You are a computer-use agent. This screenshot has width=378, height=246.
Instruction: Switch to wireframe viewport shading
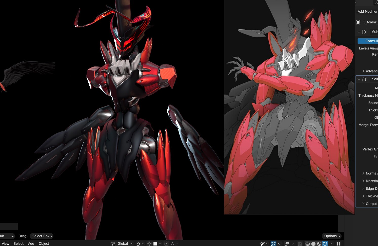click(308, 243)
